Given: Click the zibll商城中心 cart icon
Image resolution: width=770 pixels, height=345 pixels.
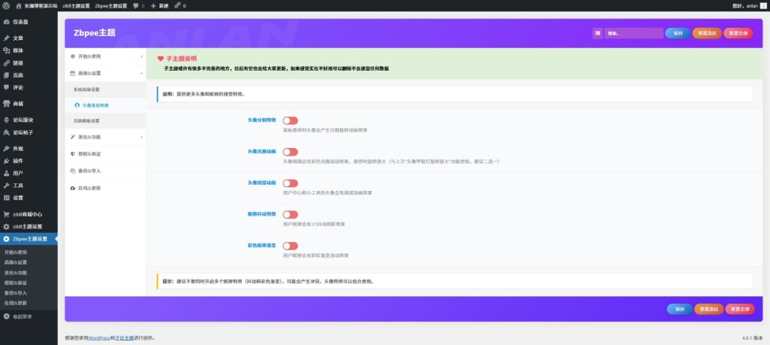Looking at the screenshot, I should coord(6,214).
